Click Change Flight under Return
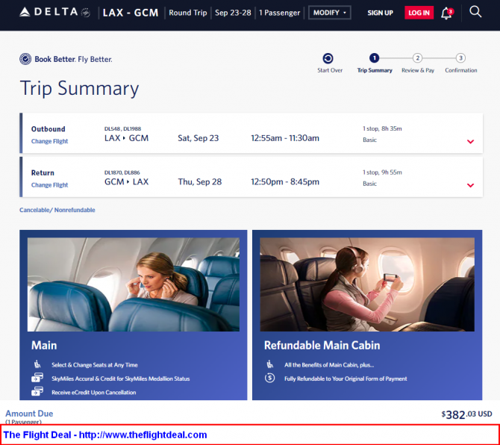 49,184
